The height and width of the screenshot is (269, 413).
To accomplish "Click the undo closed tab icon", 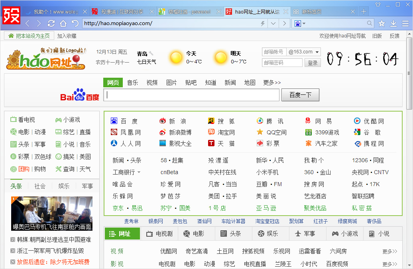I will [x=75, y=24].
